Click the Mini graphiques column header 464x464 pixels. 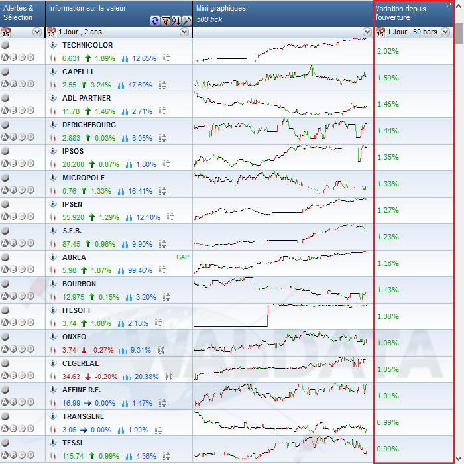tap(283, 13)
